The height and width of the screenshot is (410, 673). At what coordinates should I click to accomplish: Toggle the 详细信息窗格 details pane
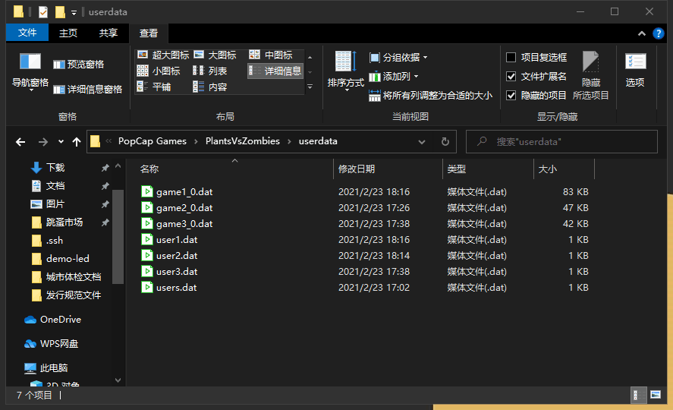click(x=87, y=90)
